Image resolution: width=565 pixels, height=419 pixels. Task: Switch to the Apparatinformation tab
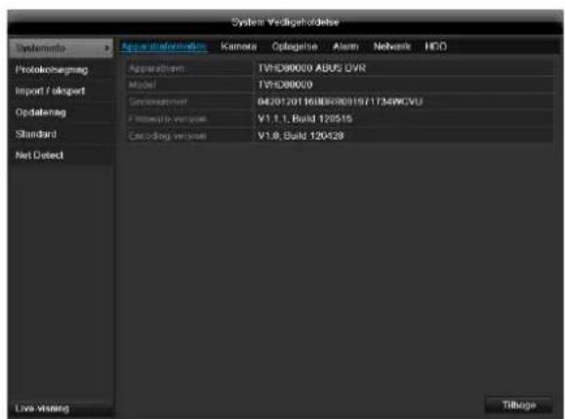coord(164,47)
